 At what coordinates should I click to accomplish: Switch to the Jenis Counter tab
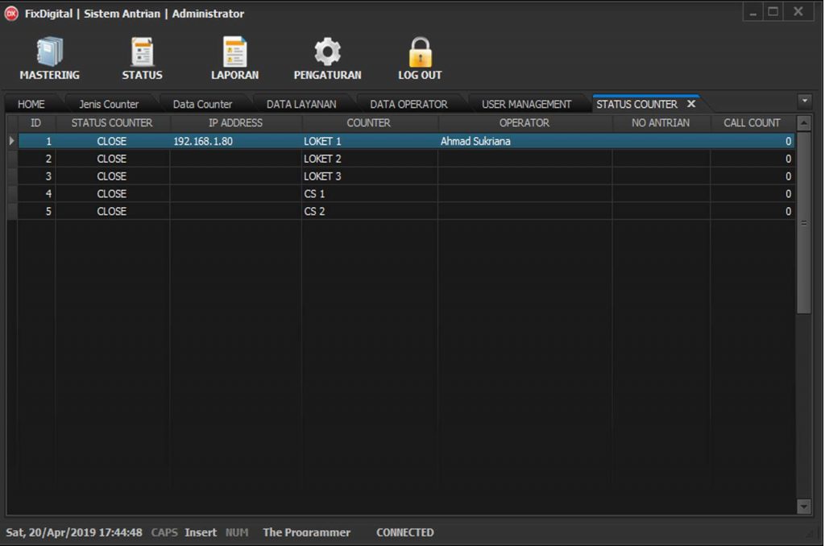[109, 104]
